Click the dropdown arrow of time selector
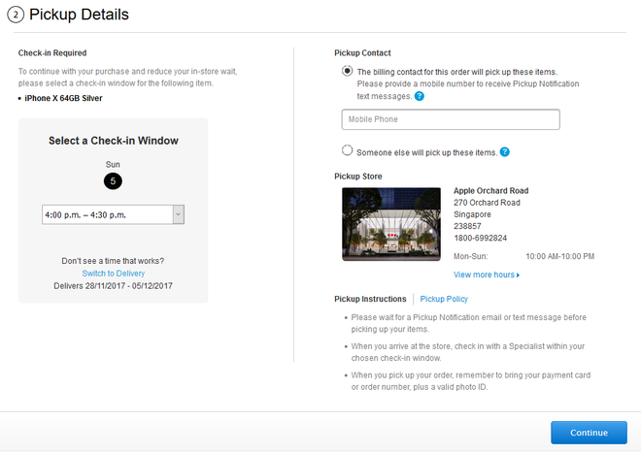The height and width of the screenshot is (454, 641). (x=178, y=214)
